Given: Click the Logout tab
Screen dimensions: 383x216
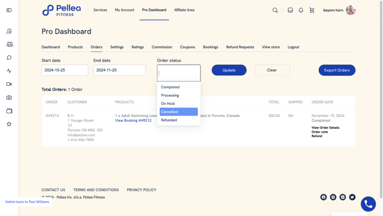Looking at the screenshot, I should coord(293,47).
